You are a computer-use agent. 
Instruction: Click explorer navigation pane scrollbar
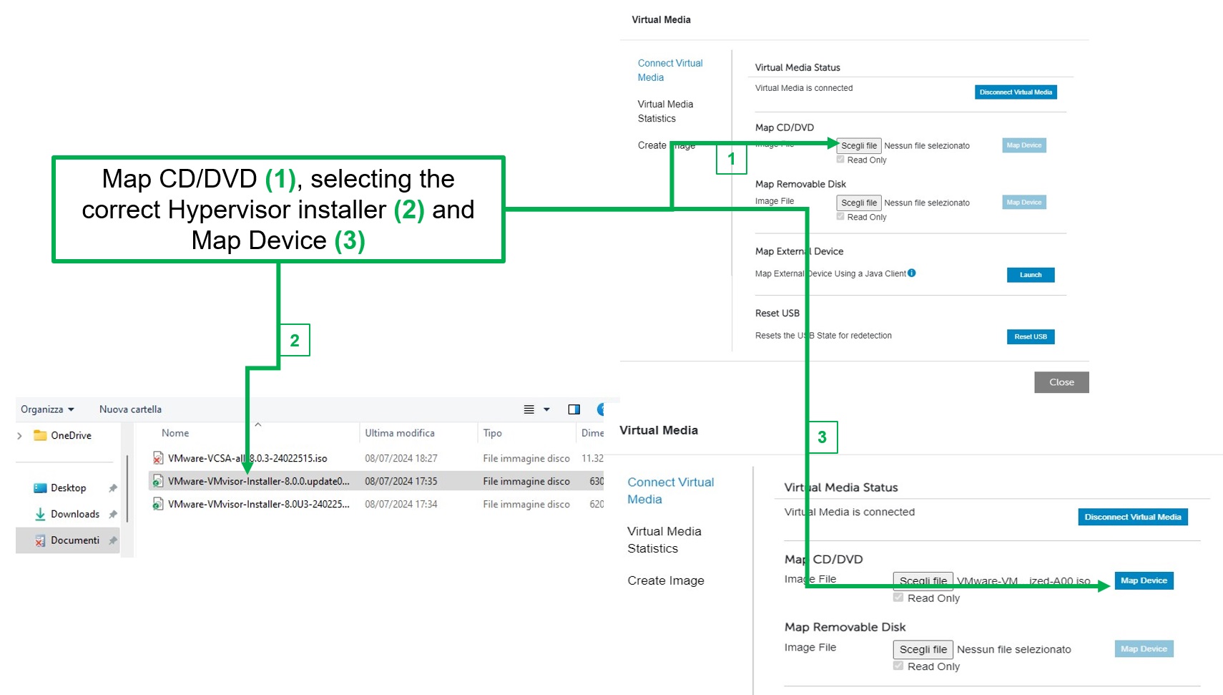coord(127,488)
